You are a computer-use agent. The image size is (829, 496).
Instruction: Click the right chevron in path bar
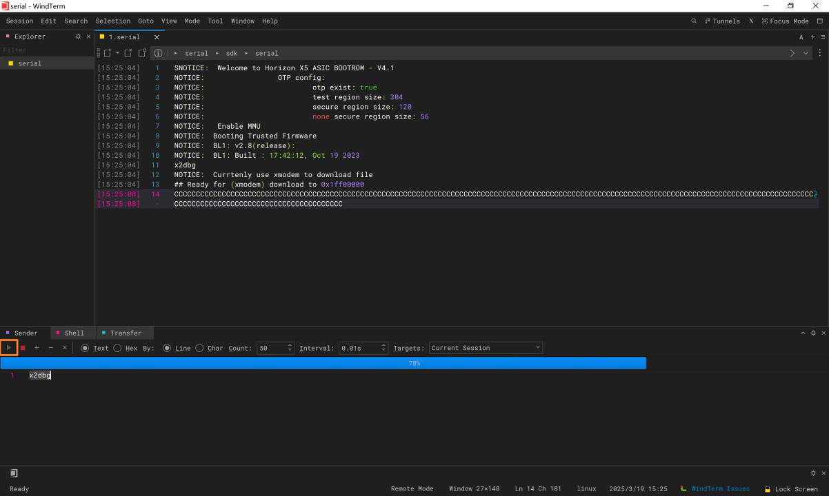[x=792, y=53]
